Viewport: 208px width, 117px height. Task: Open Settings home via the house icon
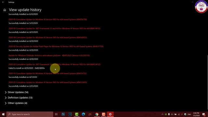point(5,10)
